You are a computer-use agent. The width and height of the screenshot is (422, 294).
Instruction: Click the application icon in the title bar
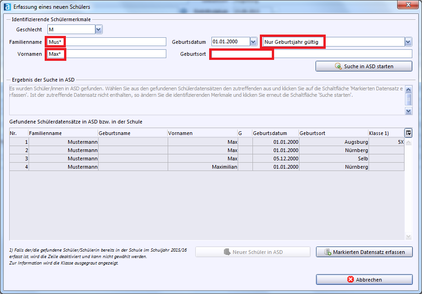coord(7,7)
